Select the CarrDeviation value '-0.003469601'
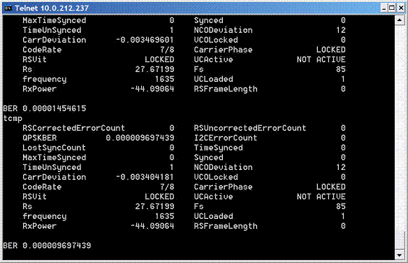 coord(145,40)
